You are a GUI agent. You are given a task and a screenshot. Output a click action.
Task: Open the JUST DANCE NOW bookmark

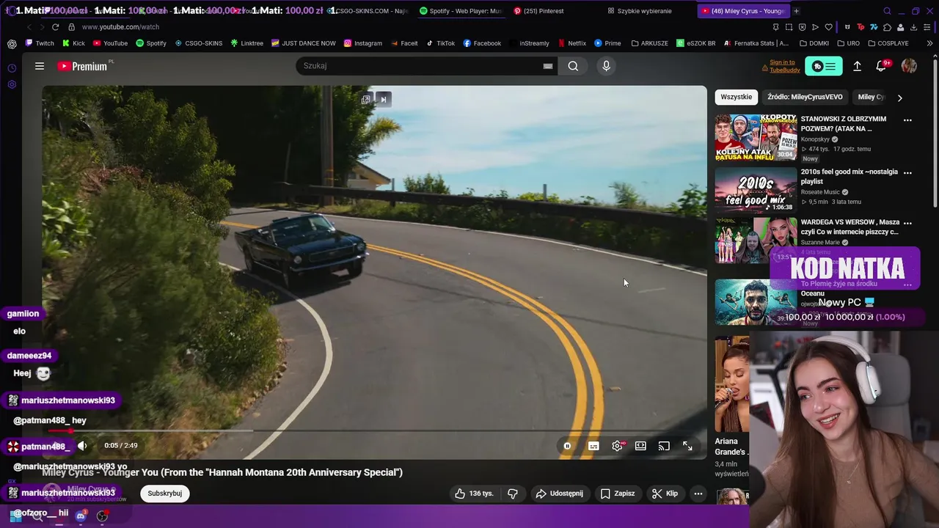[303, 43]
